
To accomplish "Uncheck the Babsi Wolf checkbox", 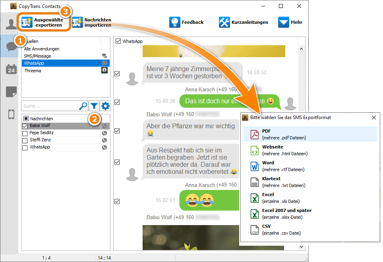I will (25, 126).
